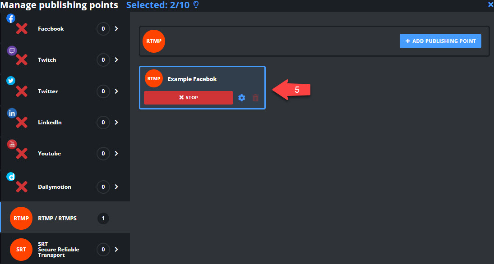Click the Dailymotion platform icon
This screenshot has height=264, width=494.
click(x=11, y=177)
